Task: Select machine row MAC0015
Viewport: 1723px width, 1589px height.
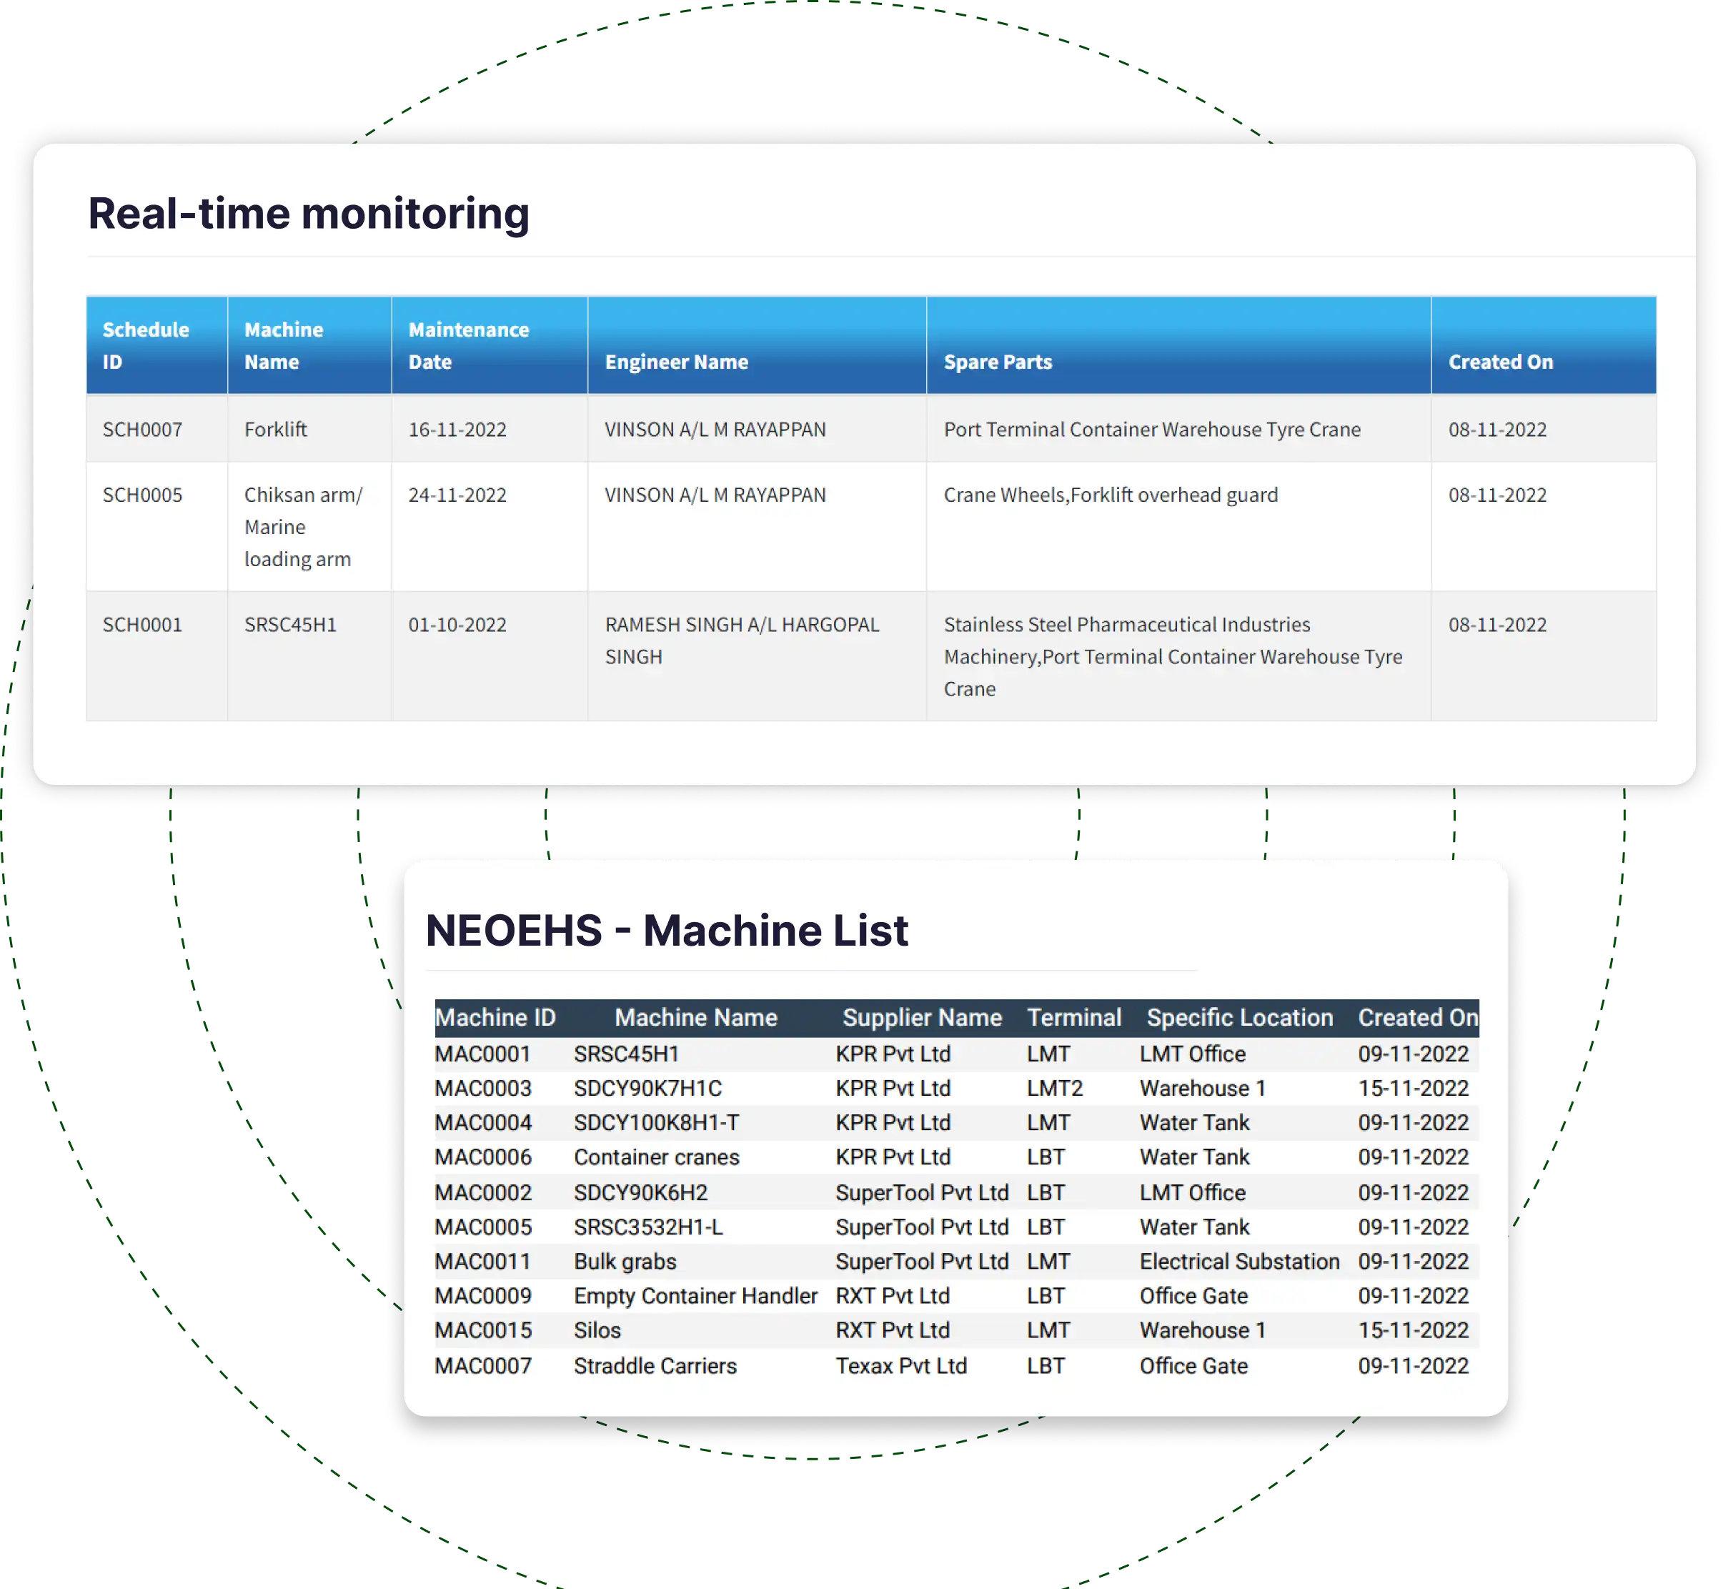Action: pyautogui.click(x=957, y=1330)
